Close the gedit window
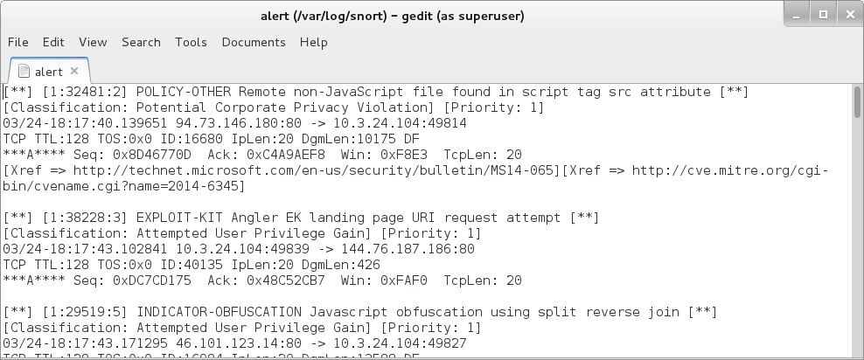 [847, 13]
